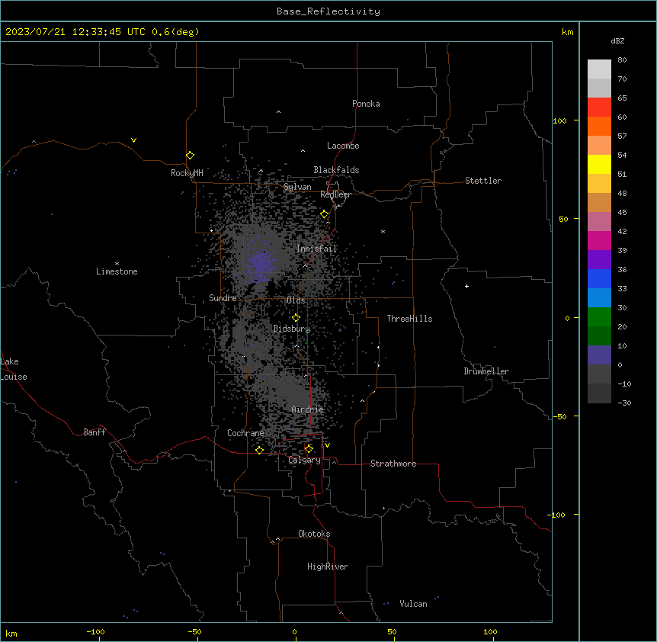Click the Calgary city label

[x=305, y=460]
